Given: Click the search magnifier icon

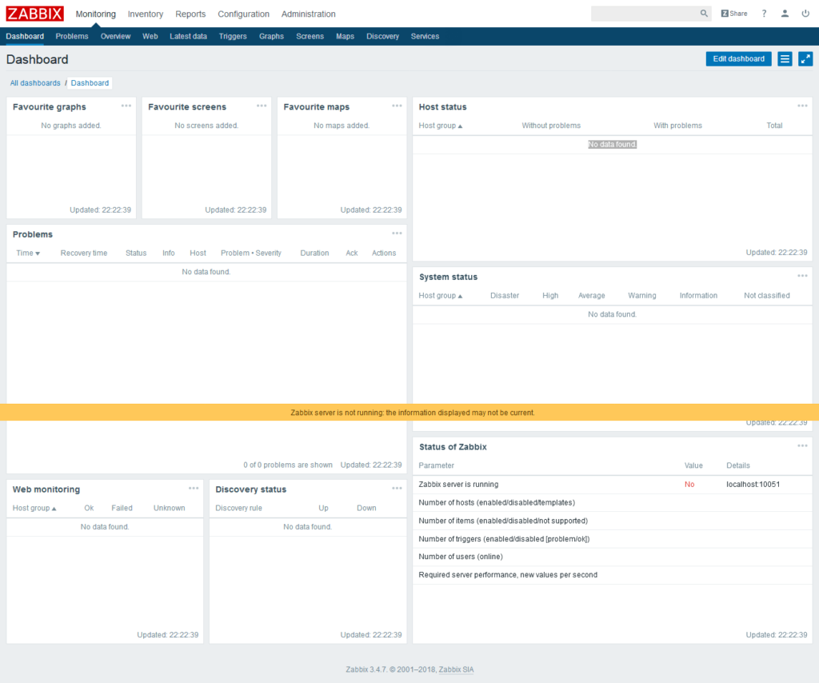Looking at the screenshot, I should pyautogui.click(x=704, y=14).
